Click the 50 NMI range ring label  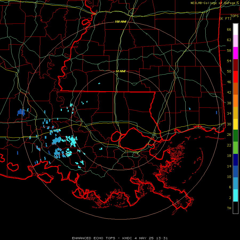121,71
